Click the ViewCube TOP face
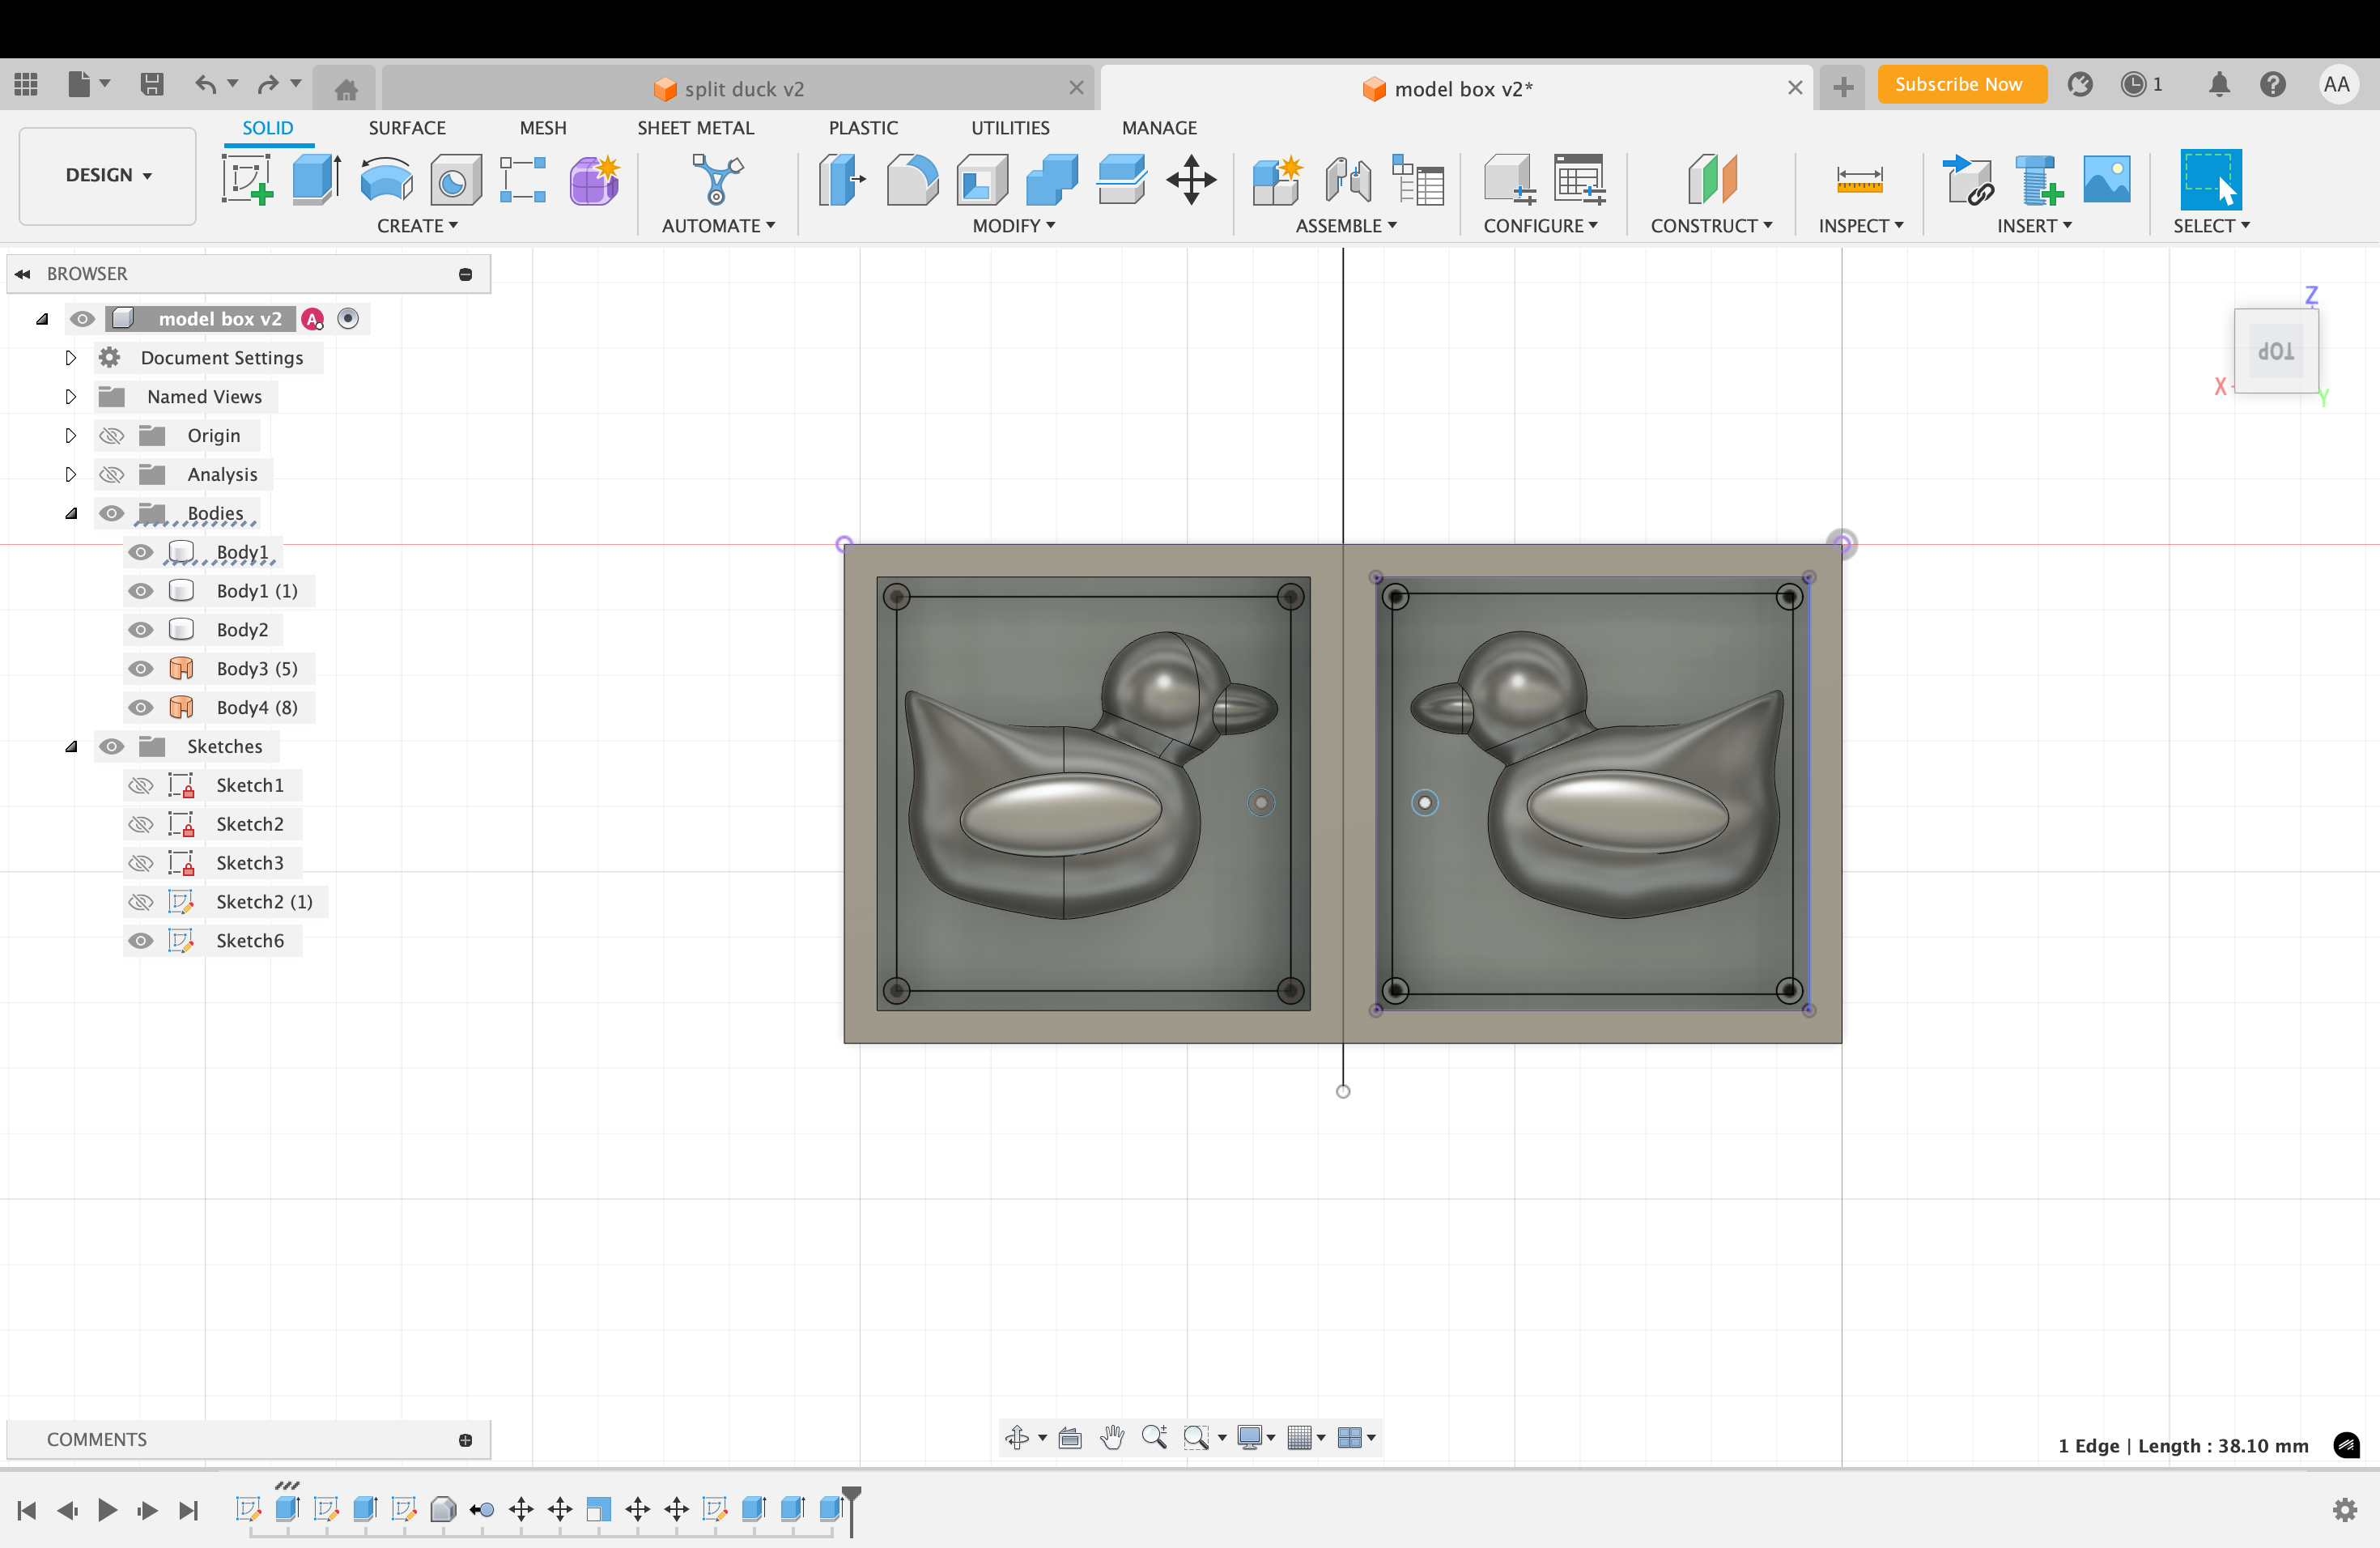 2276,351
